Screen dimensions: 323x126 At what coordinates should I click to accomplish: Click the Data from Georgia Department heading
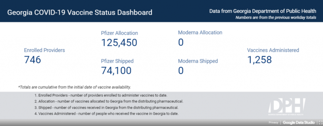263,11
